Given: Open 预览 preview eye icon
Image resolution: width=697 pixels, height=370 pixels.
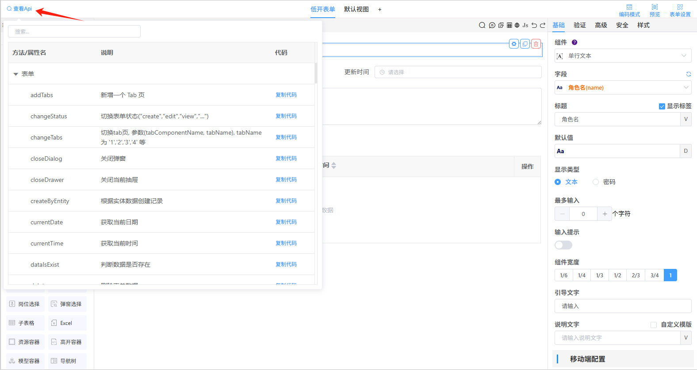Looking at the screenshot, I should pos(655,10).
